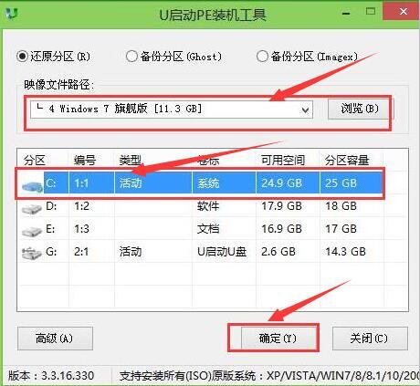Open advanced options with 高级(A)
Screen dimensions: 420x386
coord(55,339)
